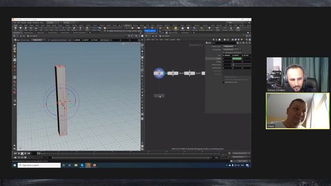Open the Build desktop dropdown

[x=53, y=23]
